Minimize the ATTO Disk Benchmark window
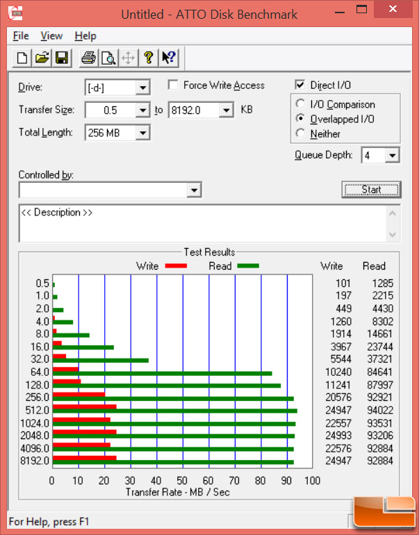 click(x=340, y=13)
